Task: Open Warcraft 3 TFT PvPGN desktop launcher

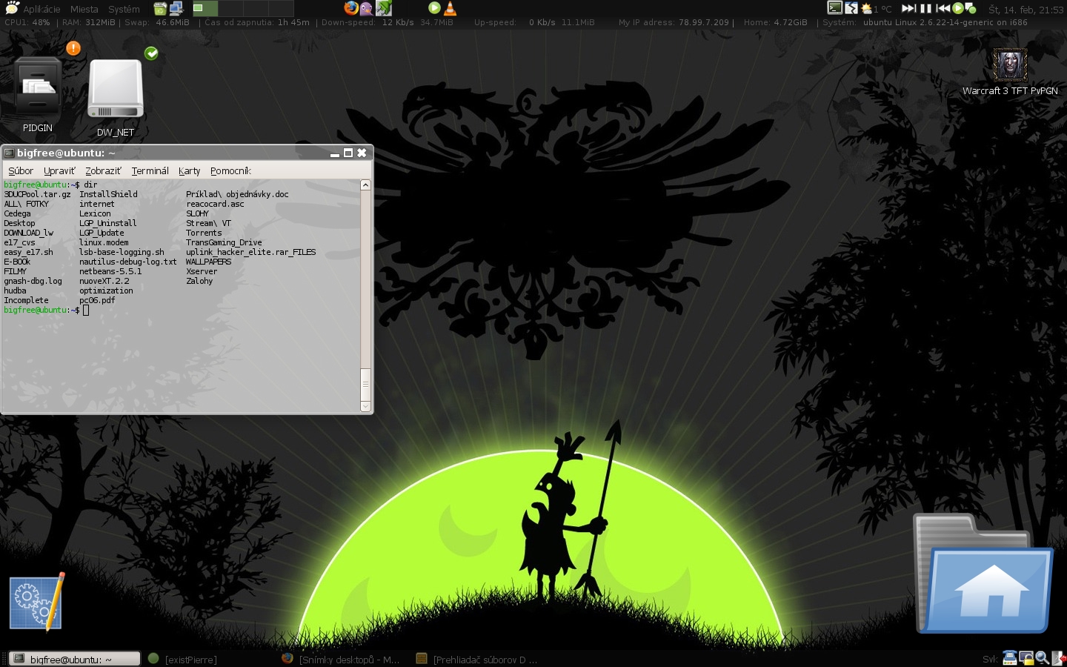Action: pyautogui.click(x=1010, y=72)
